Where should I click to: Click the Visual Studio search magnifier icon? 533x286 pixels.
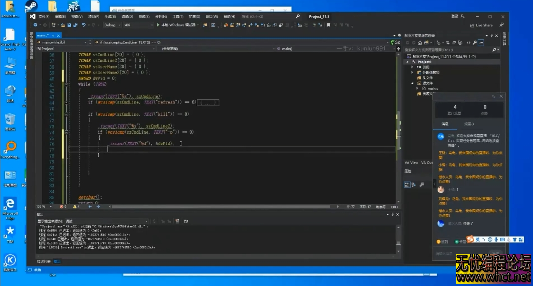298,16
